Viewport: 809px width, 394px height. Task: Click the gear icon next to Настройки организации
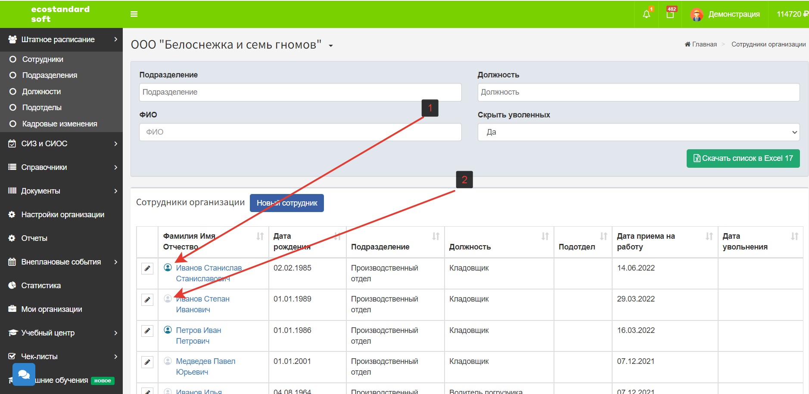[x=12, y=214]
